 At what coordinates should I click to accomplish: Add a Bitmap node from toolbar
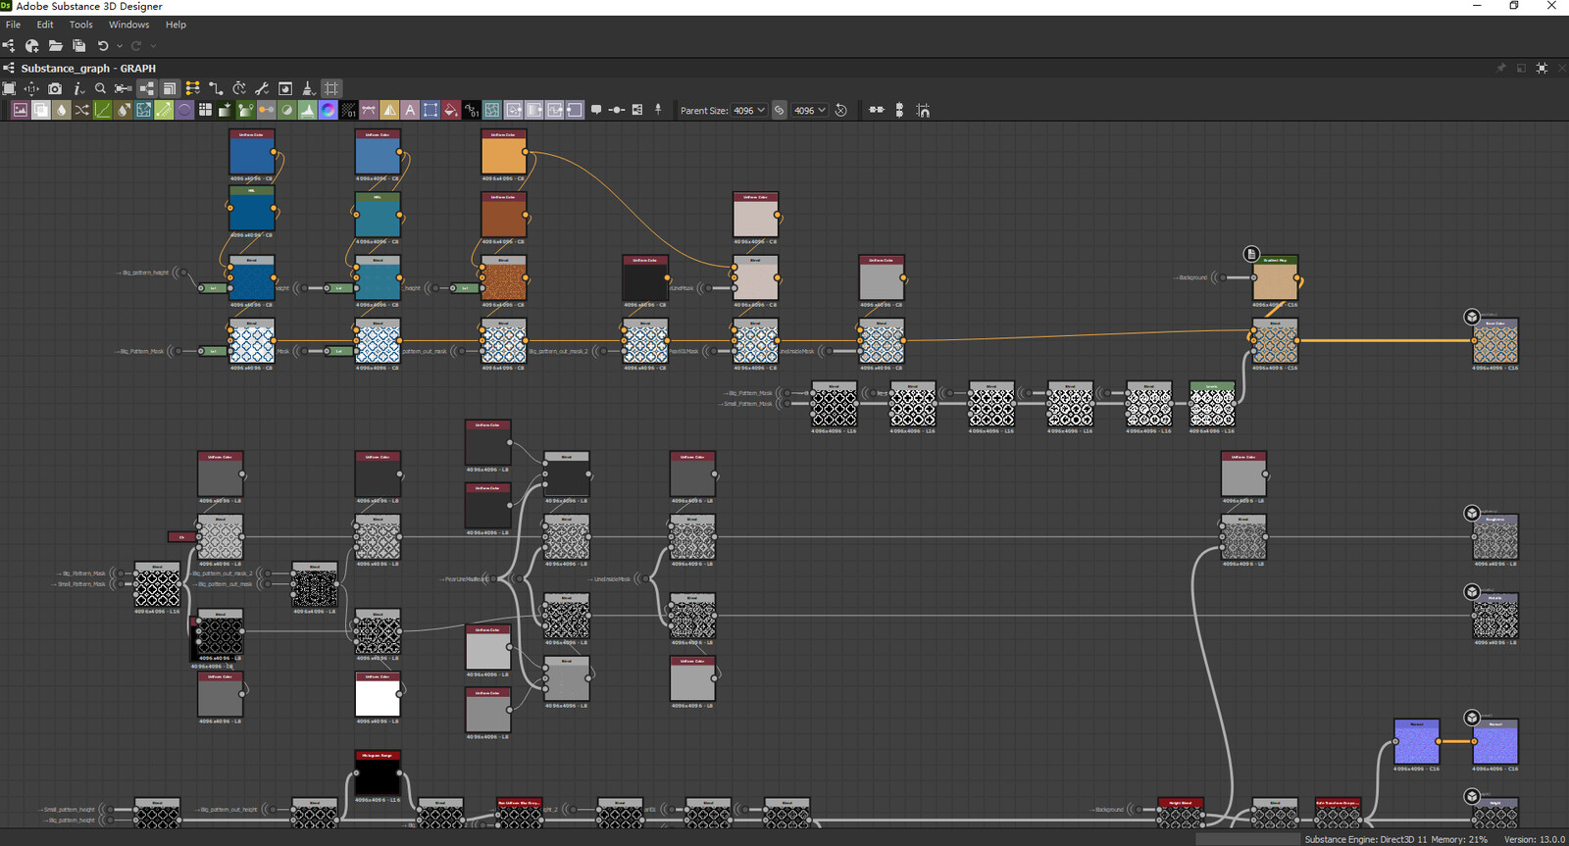coord(20,110)
